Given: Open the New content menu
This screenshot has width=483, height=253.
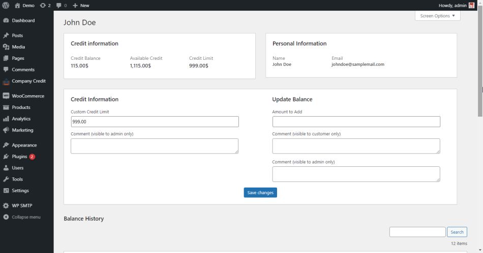Looking at the screenshot, I should (81, 5).
